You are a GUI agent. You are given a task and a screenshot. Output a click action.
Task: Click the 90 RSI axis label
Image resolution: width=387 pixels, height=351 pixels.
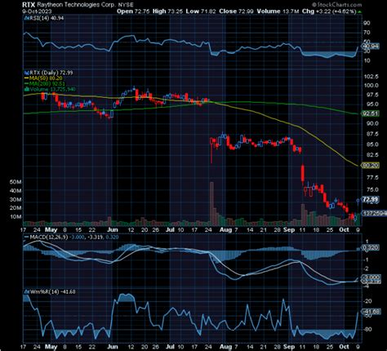(367, 23)
